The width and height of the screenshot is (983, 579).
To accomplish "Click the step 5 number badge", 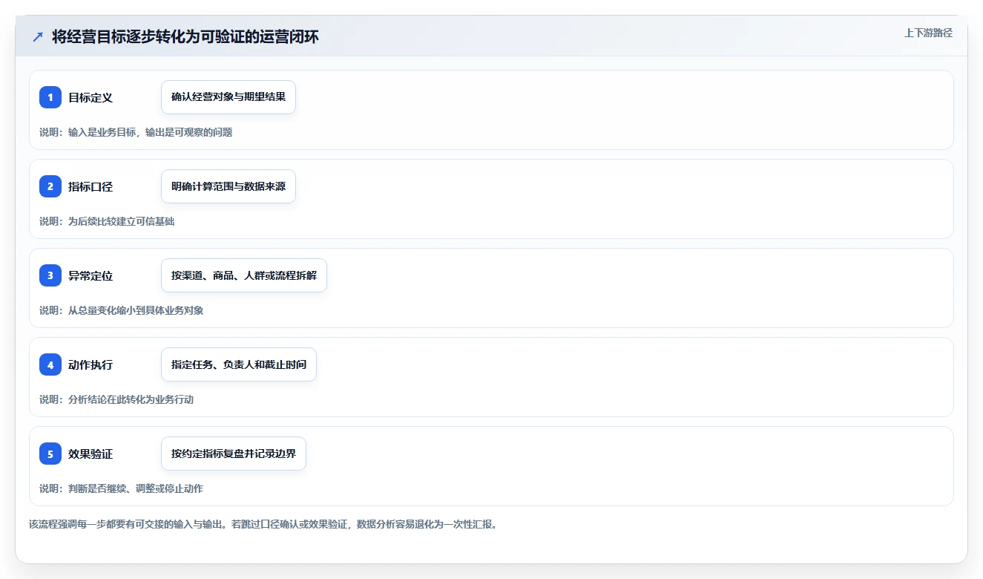I will coord(50,454).
